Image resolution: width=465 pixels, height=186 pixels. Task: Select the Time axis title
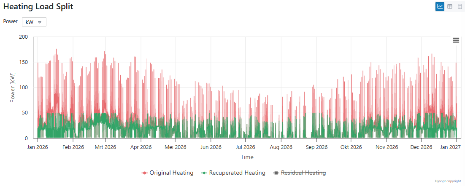click(x=247, y=157)
